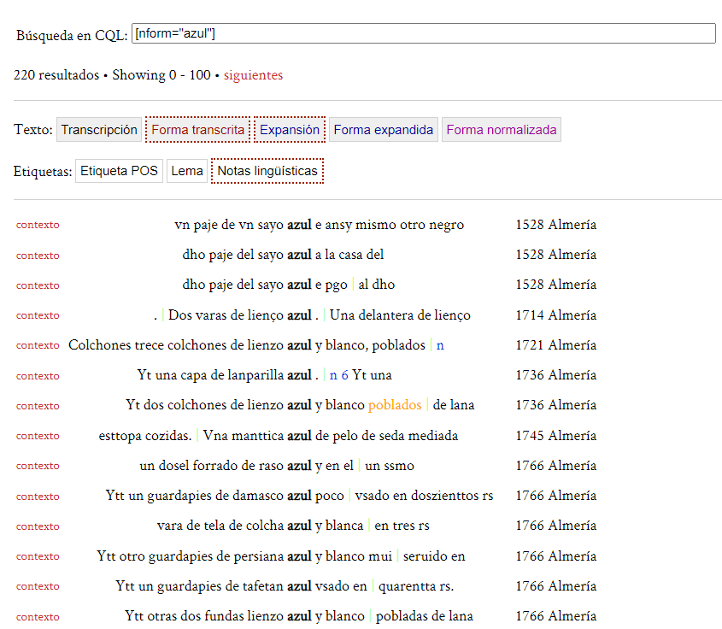
Task: Click the orange word 'poblados'
Action: (x=395, y=405)
